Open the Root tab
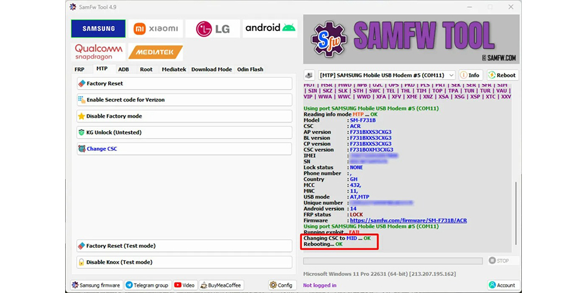Viewport: 587px width, 293px height. click(x=146, y=69)
